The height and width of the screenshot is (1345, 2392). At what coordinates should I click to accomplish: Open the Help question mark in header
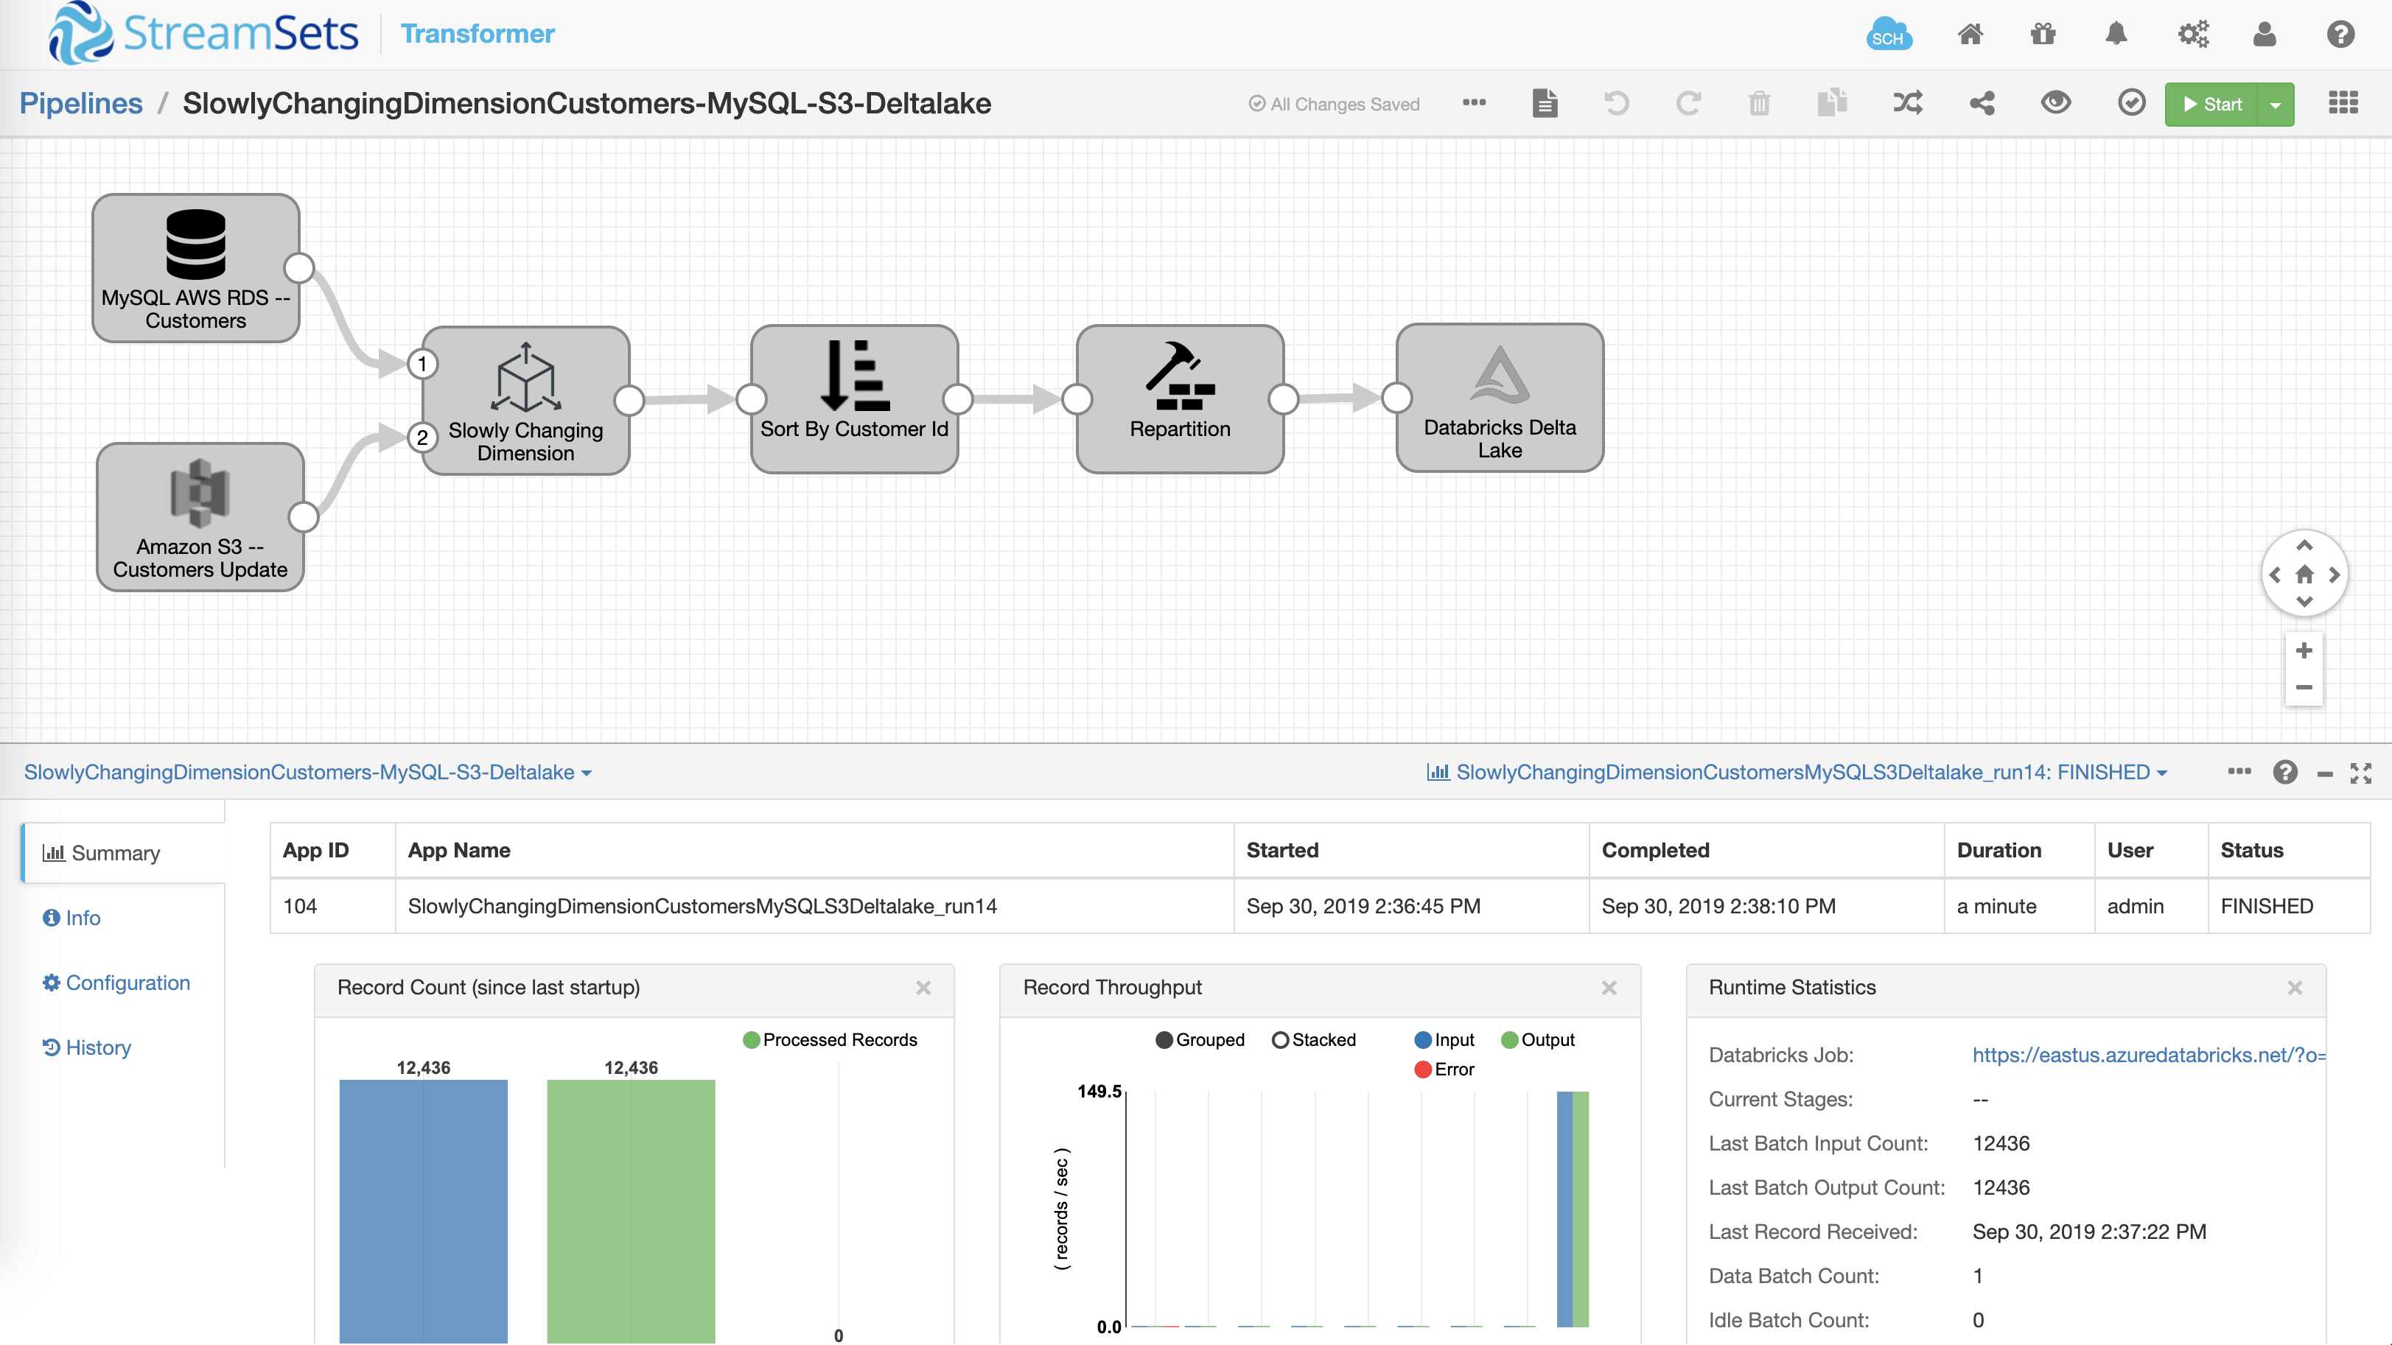click(2340, 35)
